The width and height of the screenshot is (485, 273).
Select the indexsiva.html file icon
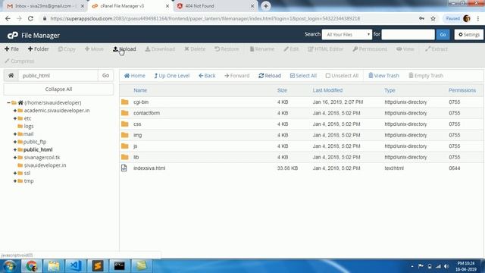[x=124, y=168]
